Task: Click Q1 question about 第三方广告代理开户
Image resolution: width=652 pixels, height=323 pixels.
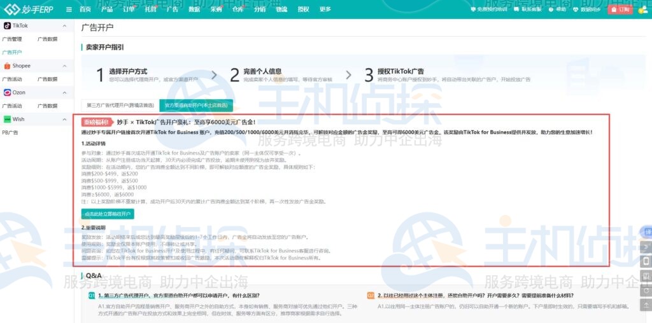Action: click(179, 296)
